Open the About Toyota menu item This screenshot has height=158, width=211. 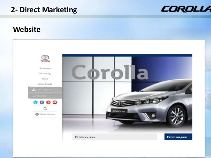pos(45,84)
